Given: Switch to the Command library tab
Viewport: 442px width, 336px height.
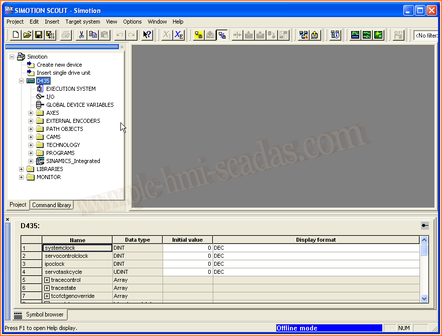Looking at the screenshot, I should (52, 205).
